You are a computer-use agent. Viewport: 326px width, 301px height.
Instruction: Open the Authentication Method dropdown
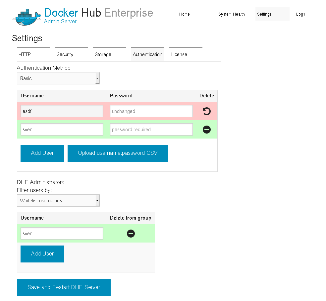coord(58,78)
